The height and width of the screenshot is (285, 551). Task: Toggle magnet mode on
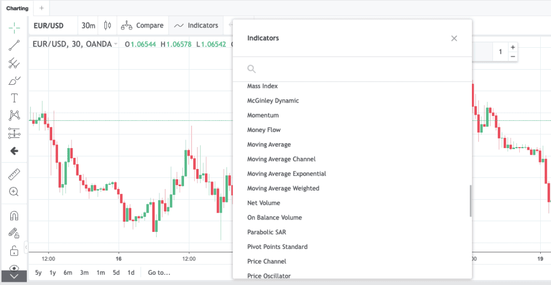(14, 216)
